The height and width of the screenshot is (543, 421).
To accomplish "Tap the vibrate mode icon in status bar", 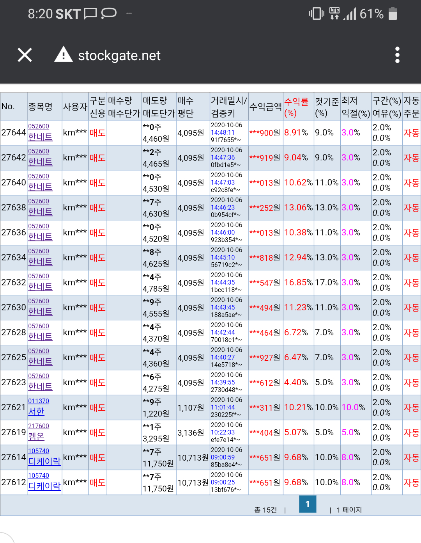I will click(x=317, y=14).
